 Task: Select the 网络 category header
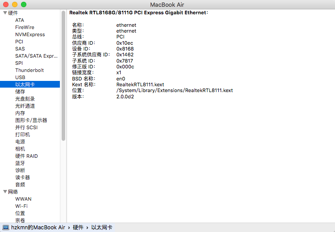(x=13, y=192)
